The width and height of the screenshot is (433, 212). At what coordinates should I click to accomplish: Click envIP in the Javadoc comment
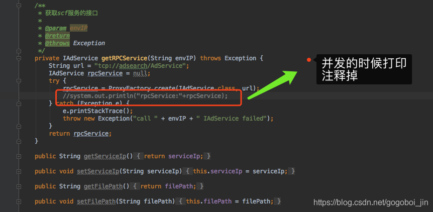coord(78,28)
